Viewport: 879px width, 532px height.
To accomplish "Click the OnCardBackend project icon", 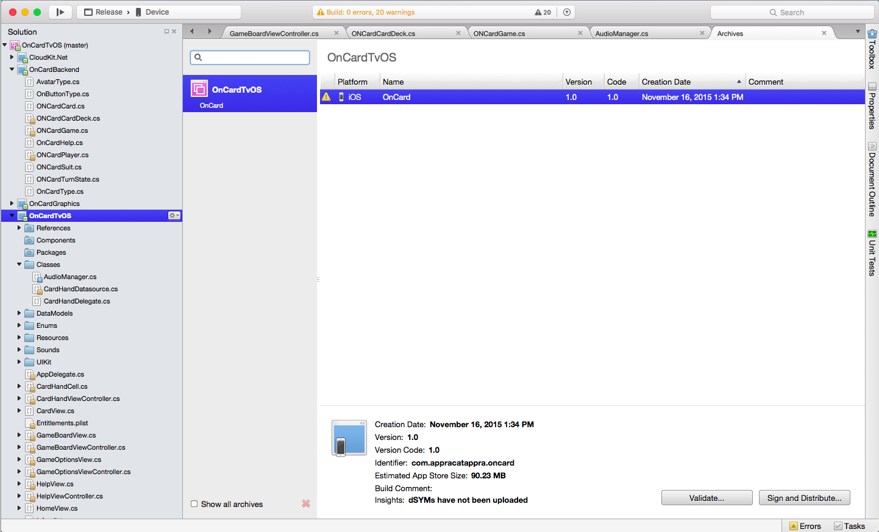I will (23, 70).
